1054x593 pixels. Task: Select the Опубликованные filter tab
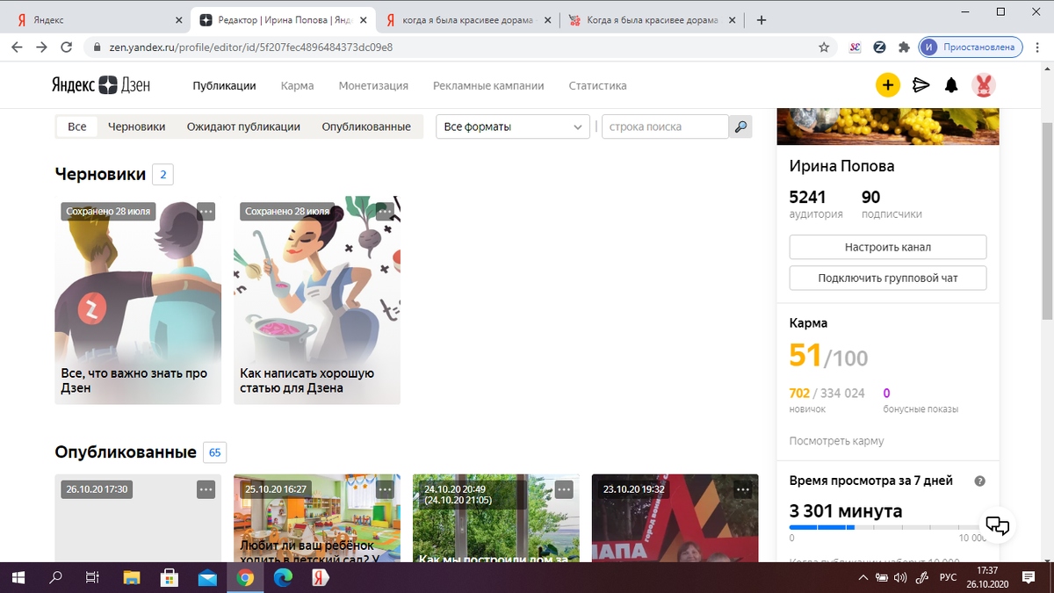click(365, 127)
